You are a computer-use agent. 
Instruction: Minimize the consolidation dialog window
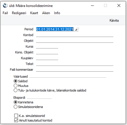92,6
